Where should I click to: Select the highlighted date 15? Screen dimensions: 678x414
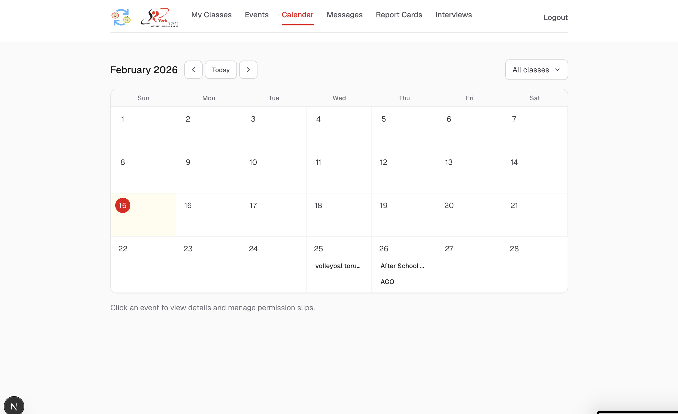pyautogui.click(x=123, y=205)
